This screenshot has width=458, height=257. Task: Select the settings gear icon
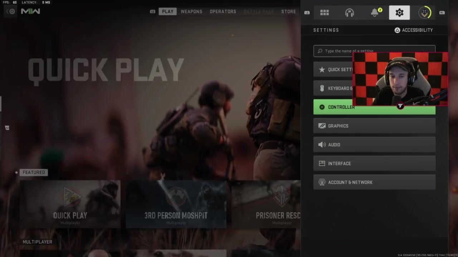click(399, 13)
